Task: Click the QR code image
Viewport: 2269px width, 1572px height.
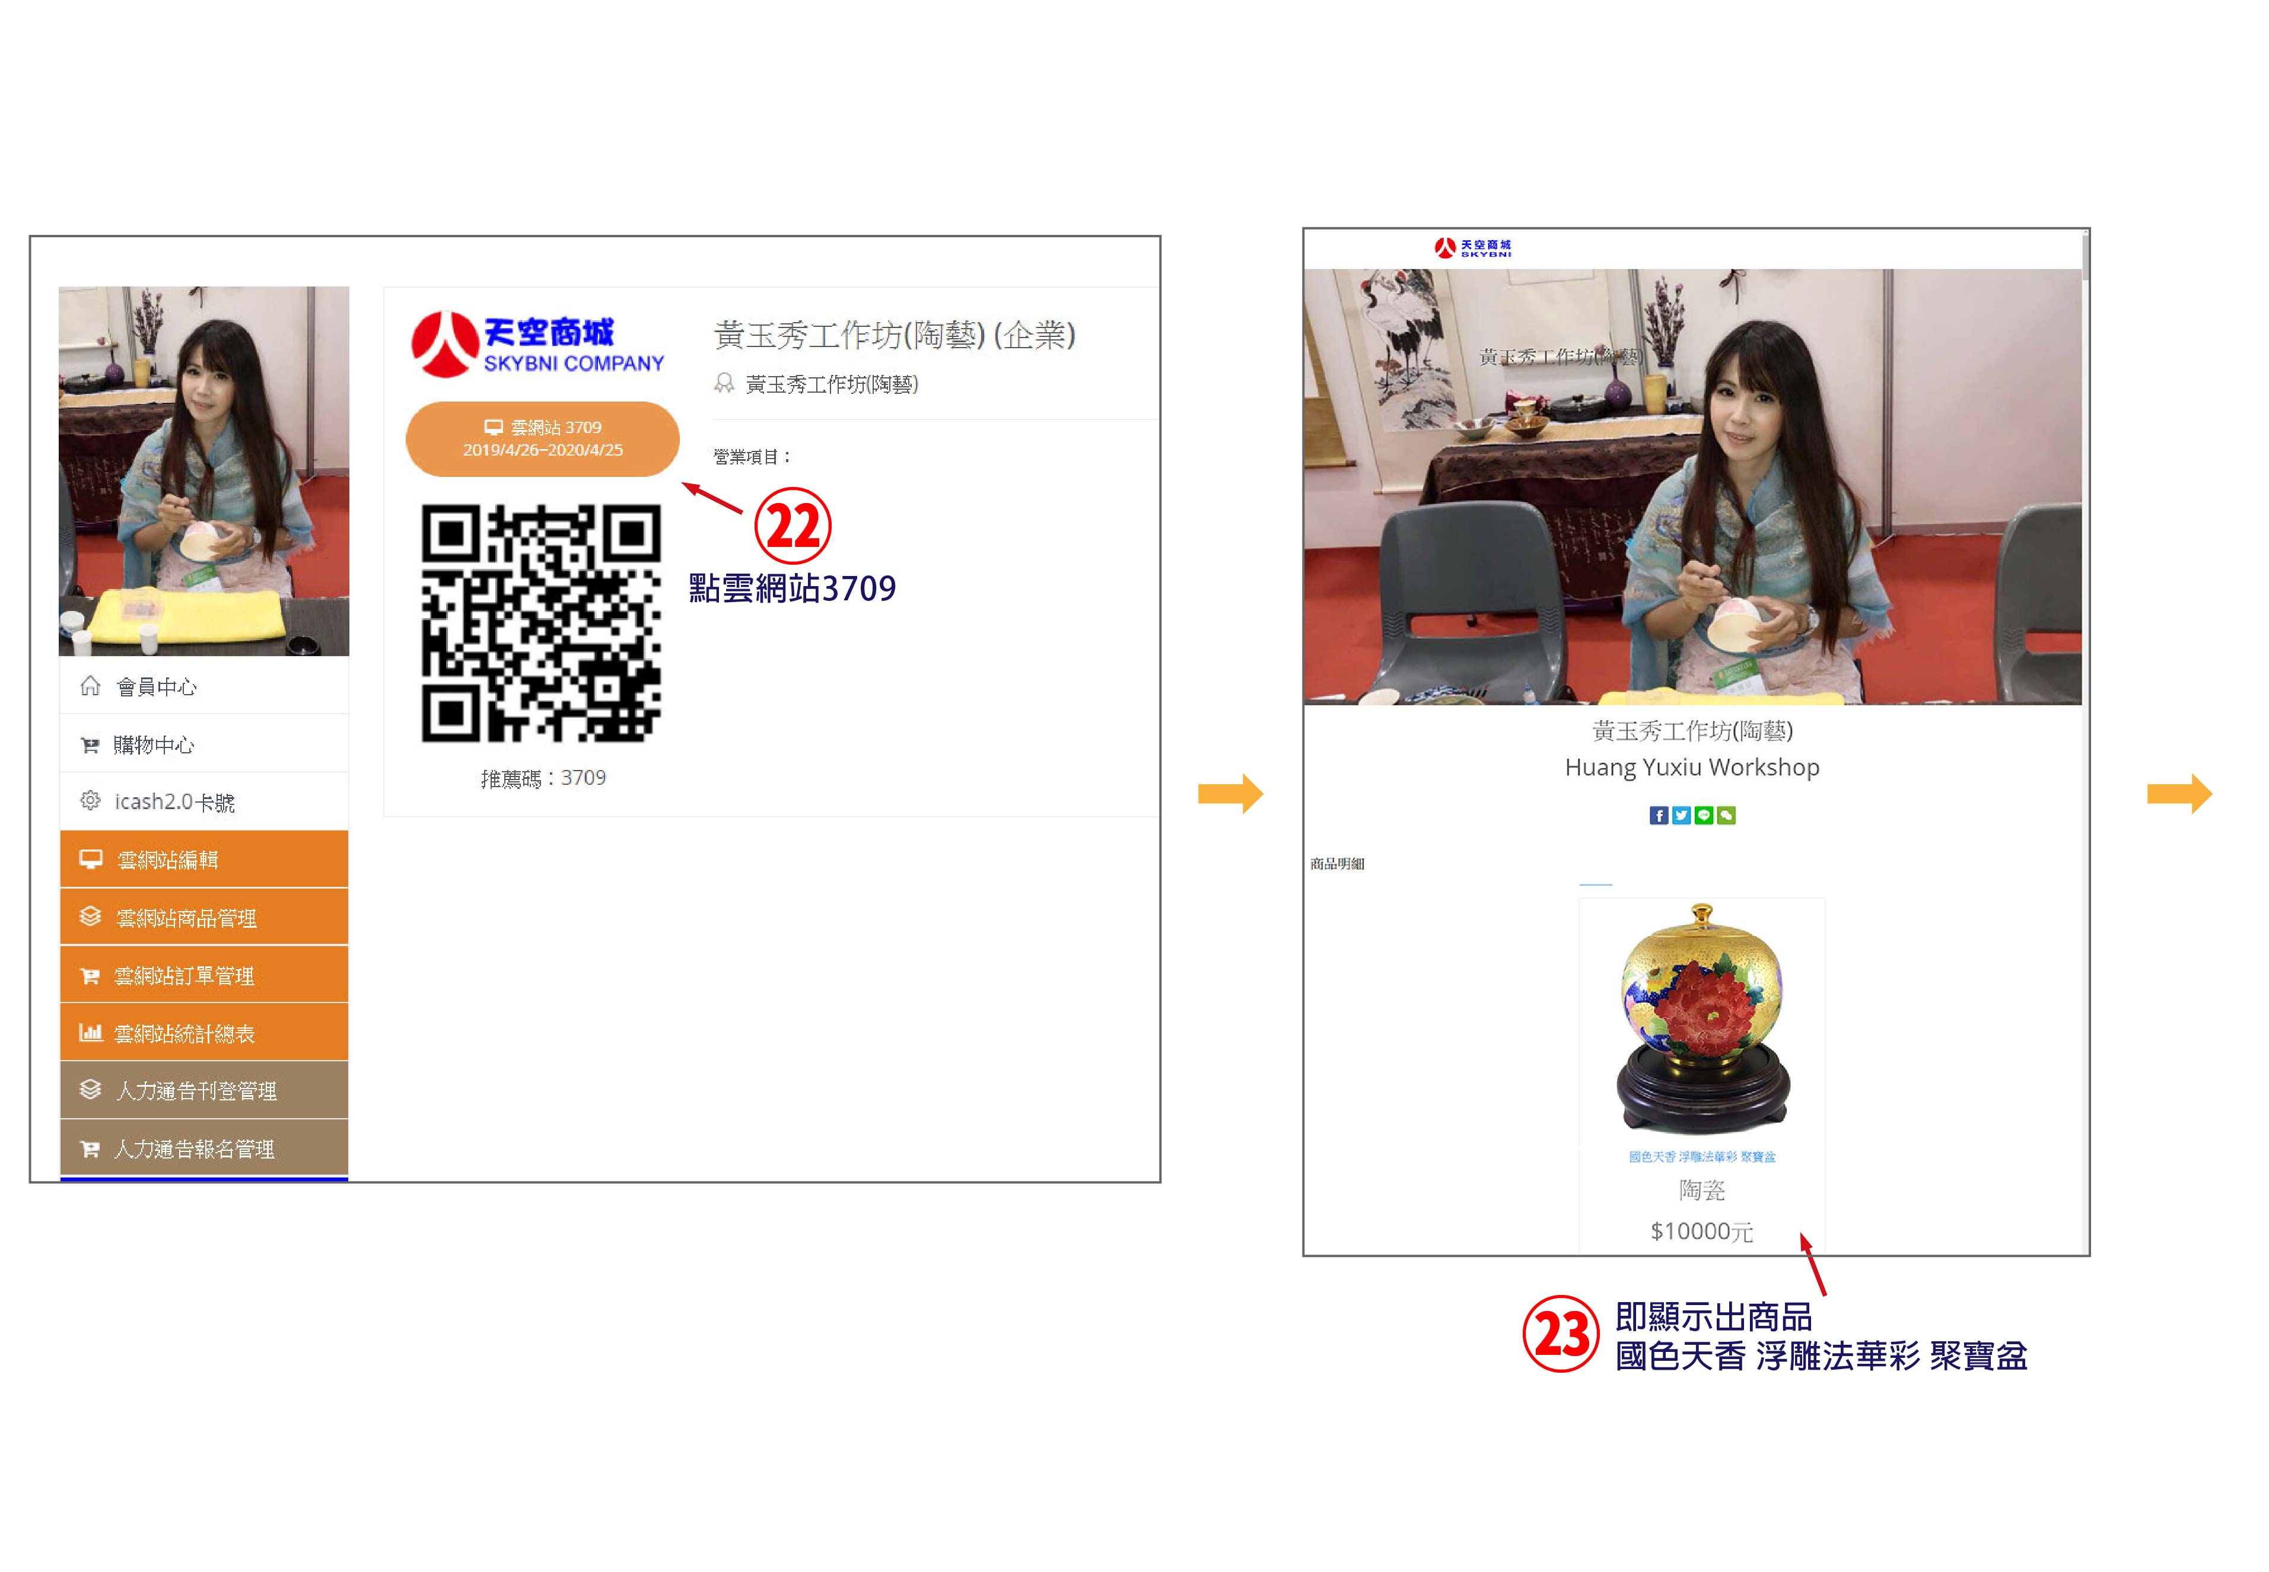Action: pyautogui.click(x=540, y=623)
